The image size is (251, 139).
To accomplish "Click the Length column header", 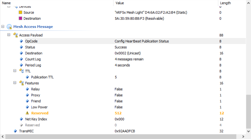I will 225,3.
